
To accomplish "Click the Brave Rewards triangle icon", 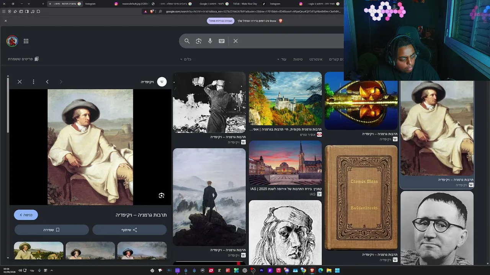I will click(x=145, y=11).
